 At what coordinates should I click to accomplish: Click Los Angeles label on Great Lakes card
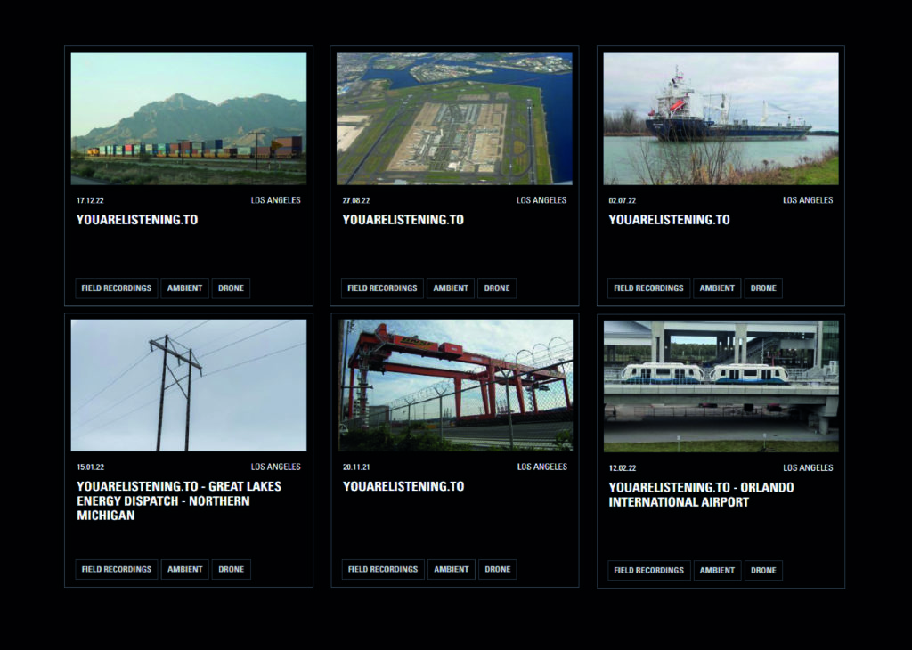(x=276, y=467)
